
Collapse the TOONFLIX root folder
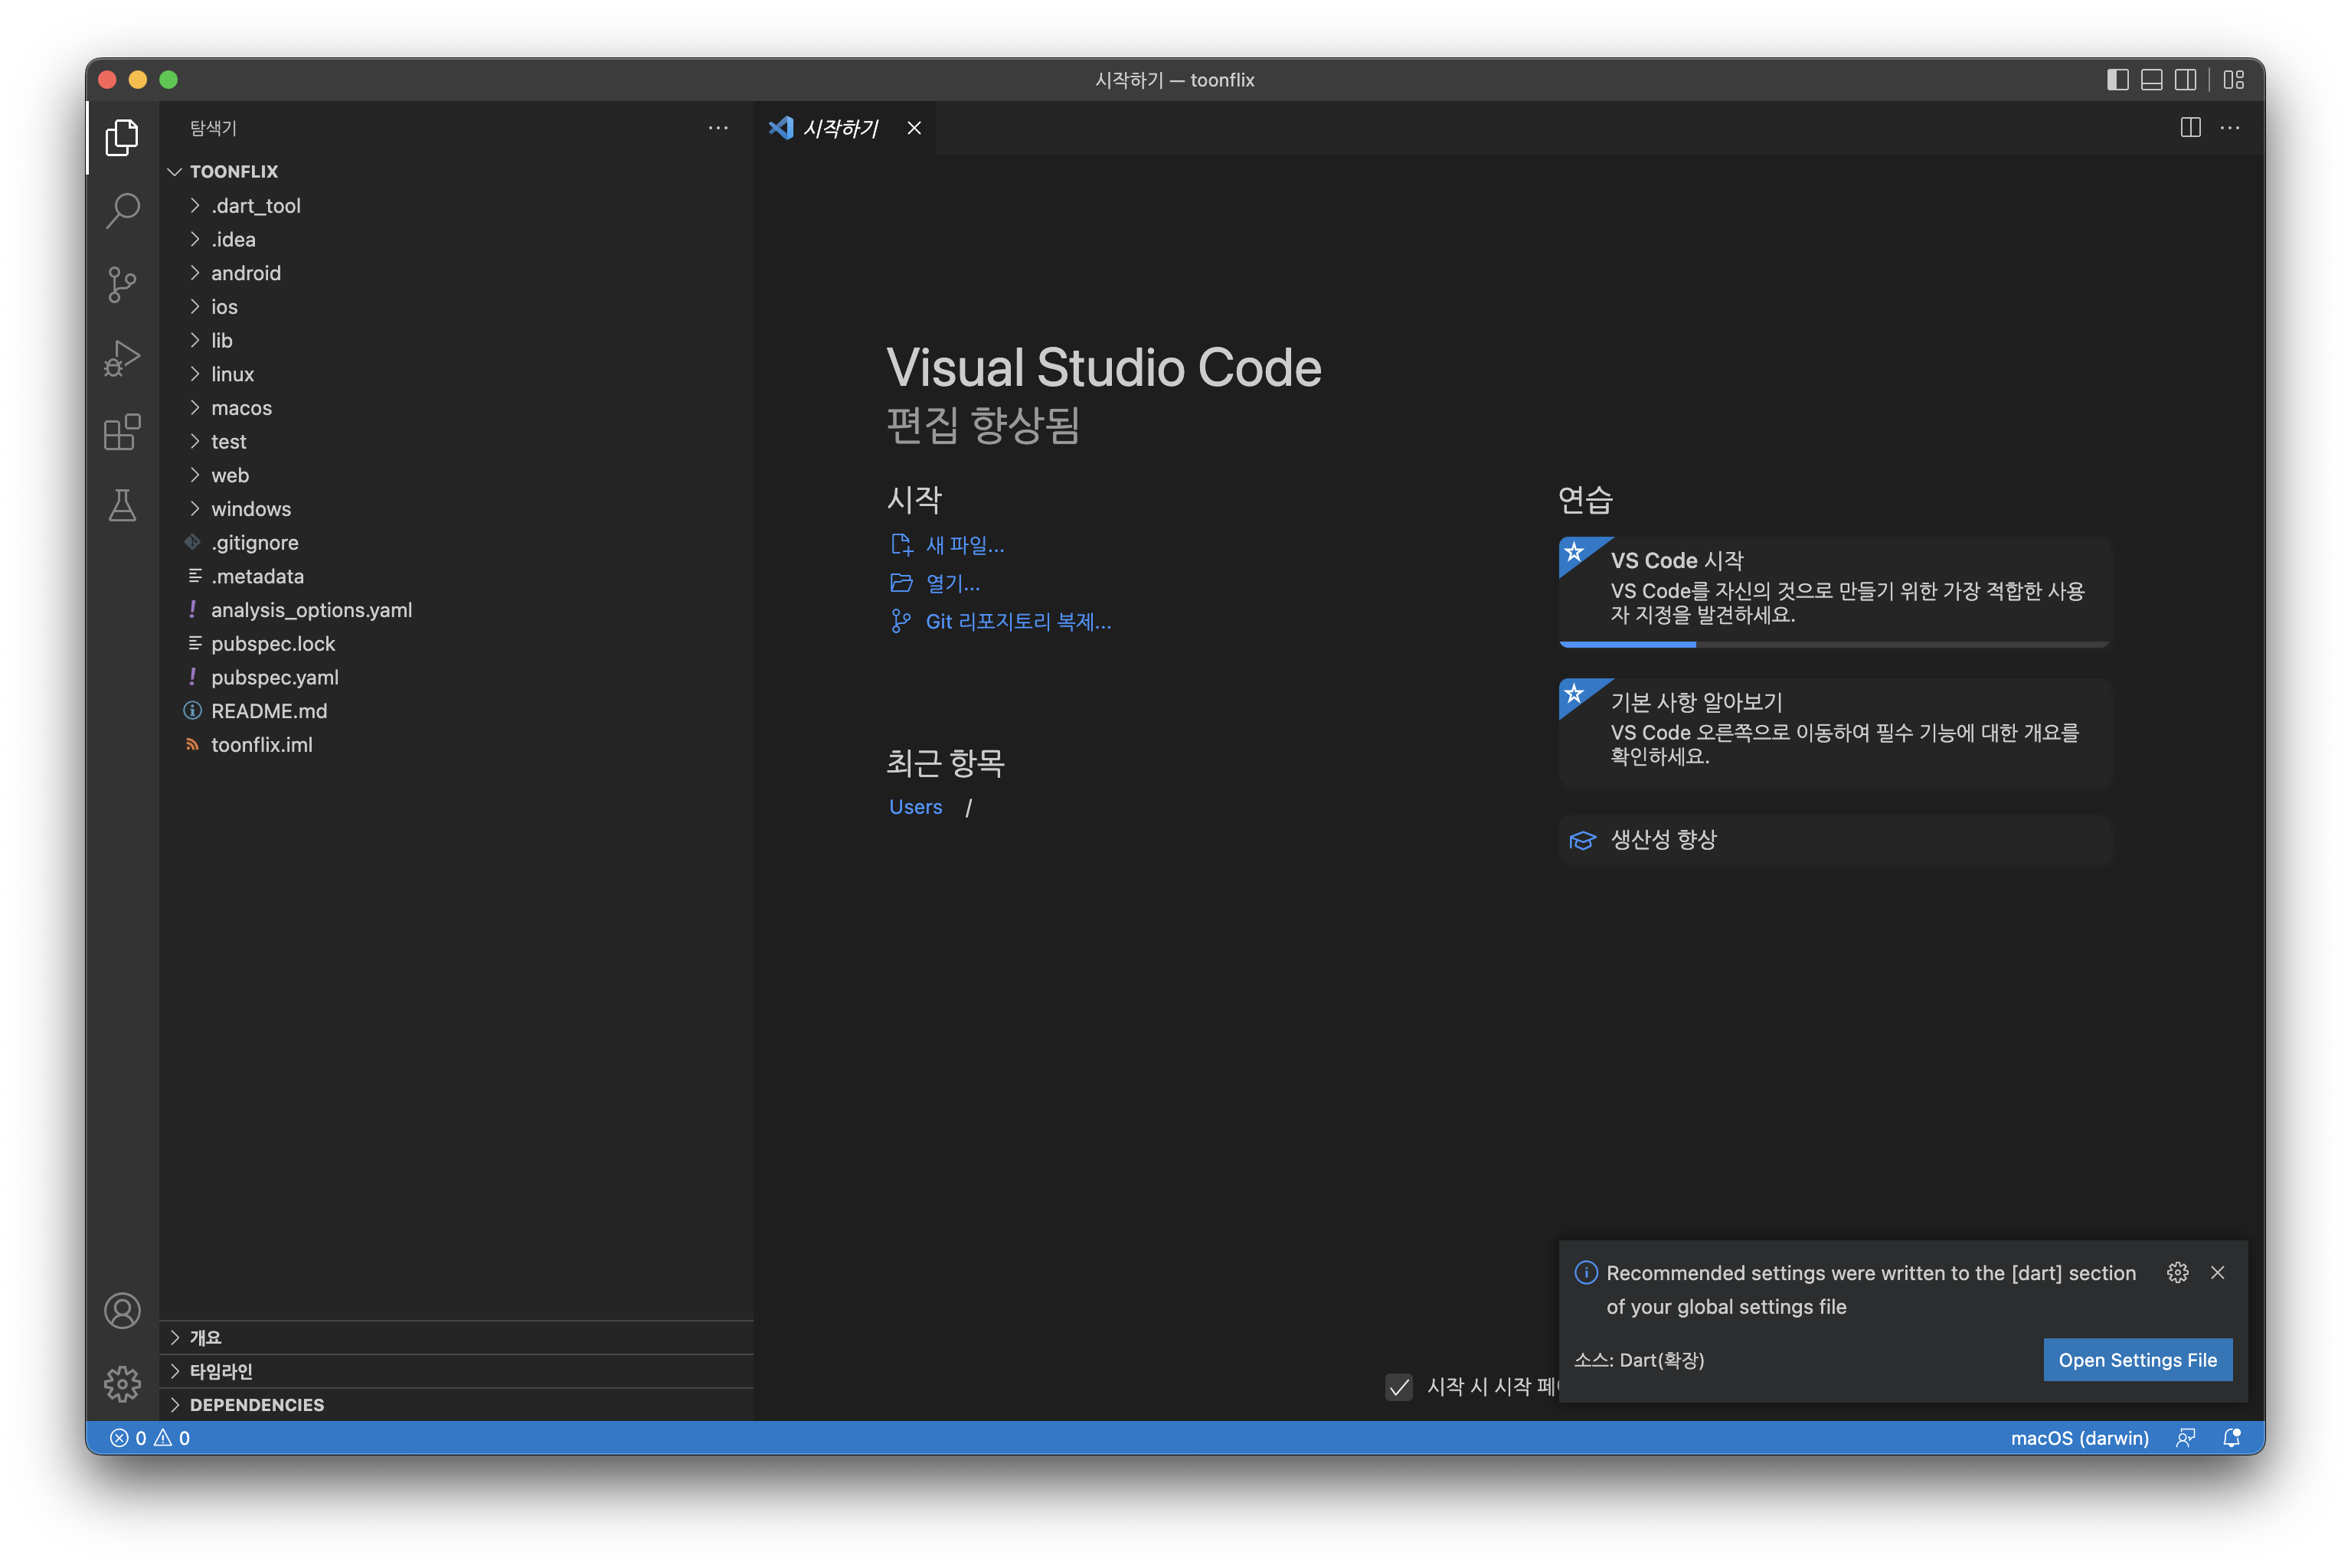coord(456,171)
